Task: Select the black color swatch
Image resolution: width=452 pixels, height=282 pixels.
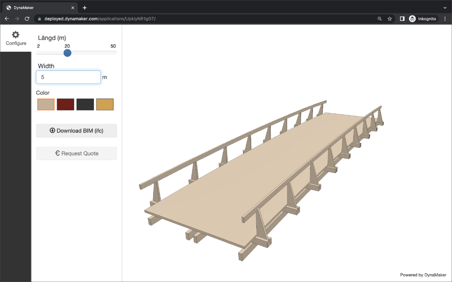Action: click(x=85, y=104)
